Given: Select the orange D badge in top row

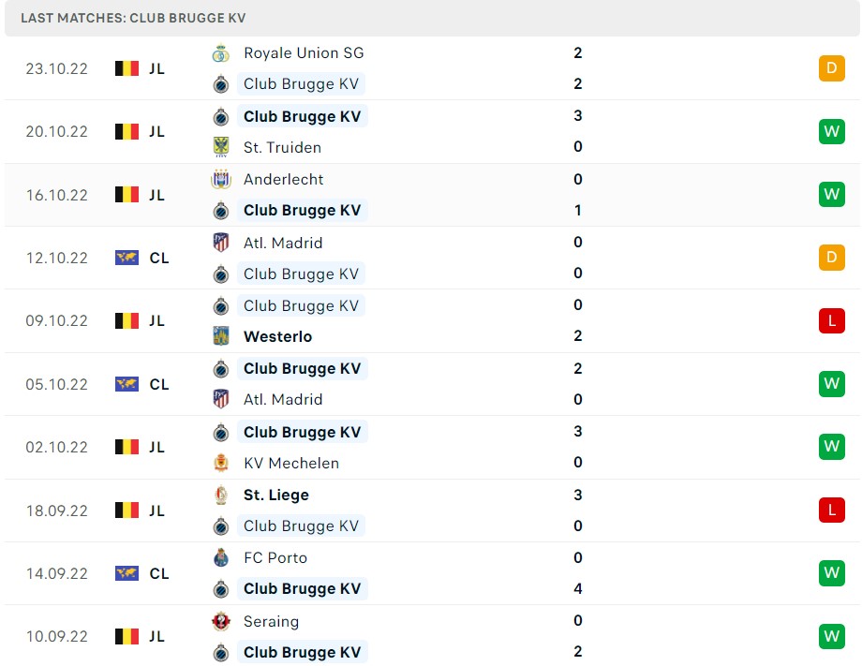Looking at the screenshot, I should [830, 67].
